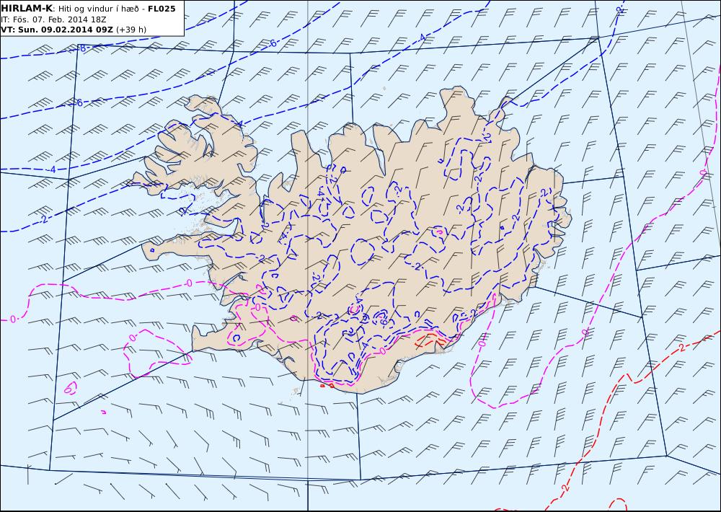Image resolution: width=721 pixels, height=512 pixels.
Task: Click the HIRLAM-K model title text
Action: [x=27, y=9]
